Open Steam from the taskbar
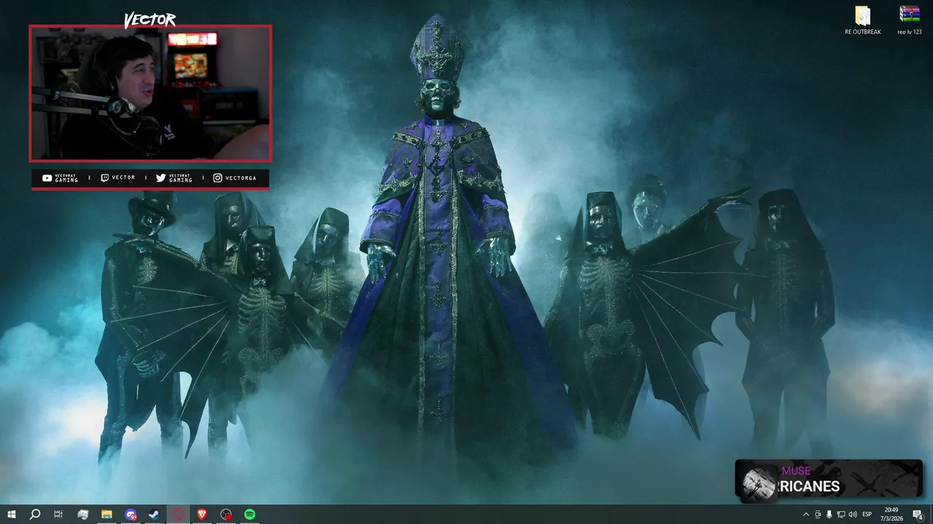This screenshot has height=524, width=933. click(155, 515)
